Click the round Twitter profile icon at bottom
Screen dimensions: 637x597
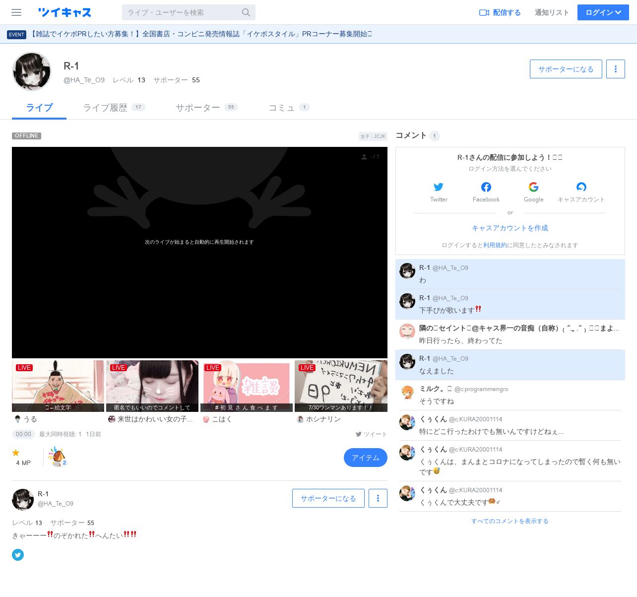(x=18, y=555)
